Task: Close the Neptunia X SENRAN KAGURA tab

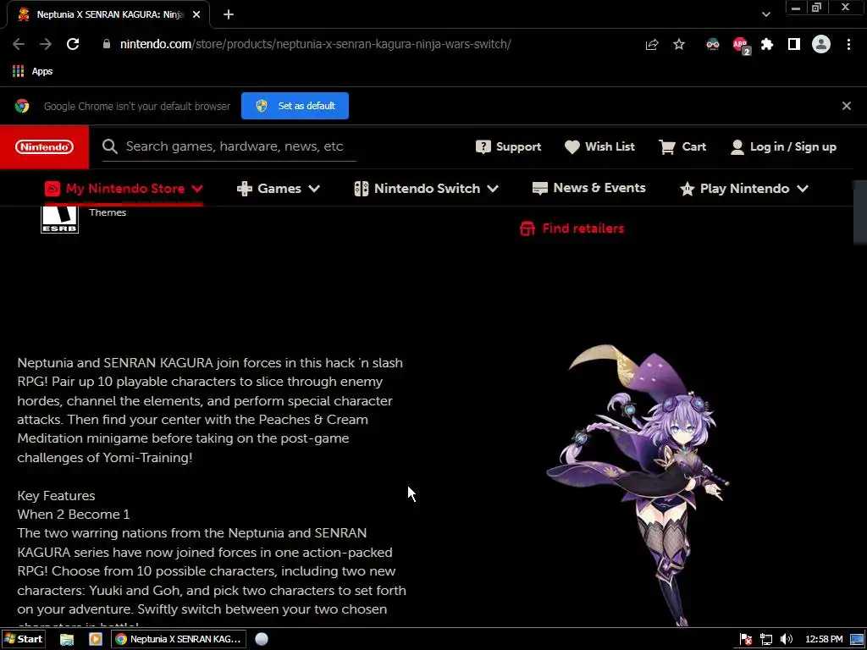Action: coord(196,15)
